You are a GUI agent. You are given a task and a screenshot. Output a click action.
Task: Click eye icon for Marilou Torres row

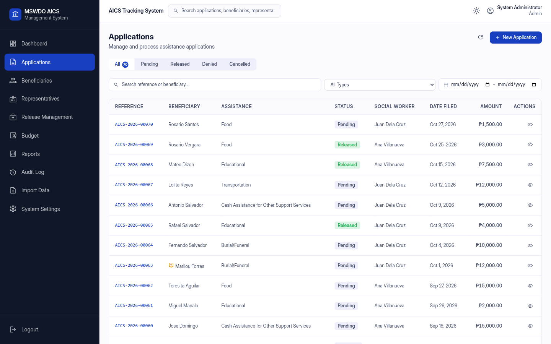pyautogui.click(x=530, y=266)
